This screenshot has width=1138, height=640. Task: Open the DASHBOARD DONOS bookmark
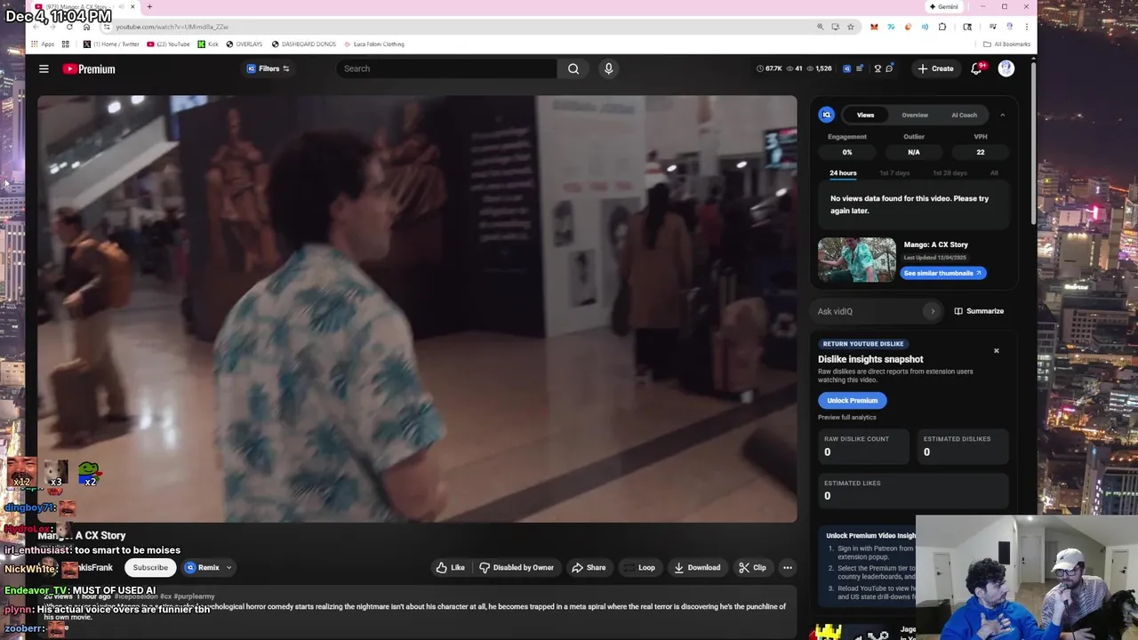point(303,44)
